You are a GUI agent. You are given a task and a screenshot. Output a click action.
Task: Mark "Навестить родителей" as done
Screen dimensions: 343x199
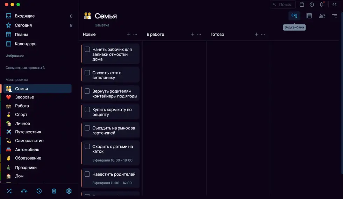tap(87, 174)
